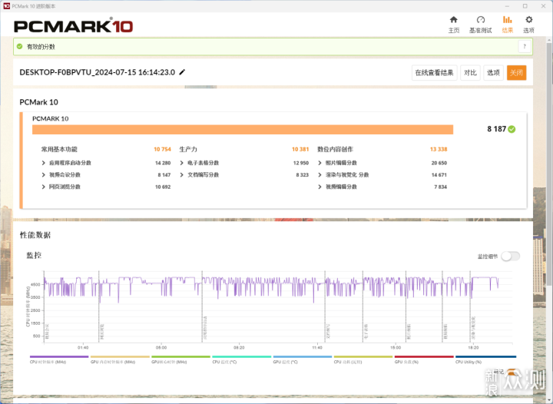Click the 15:00 time label on chart axis
The width and height of the screenshot is (553, 404).
[396, 348]
